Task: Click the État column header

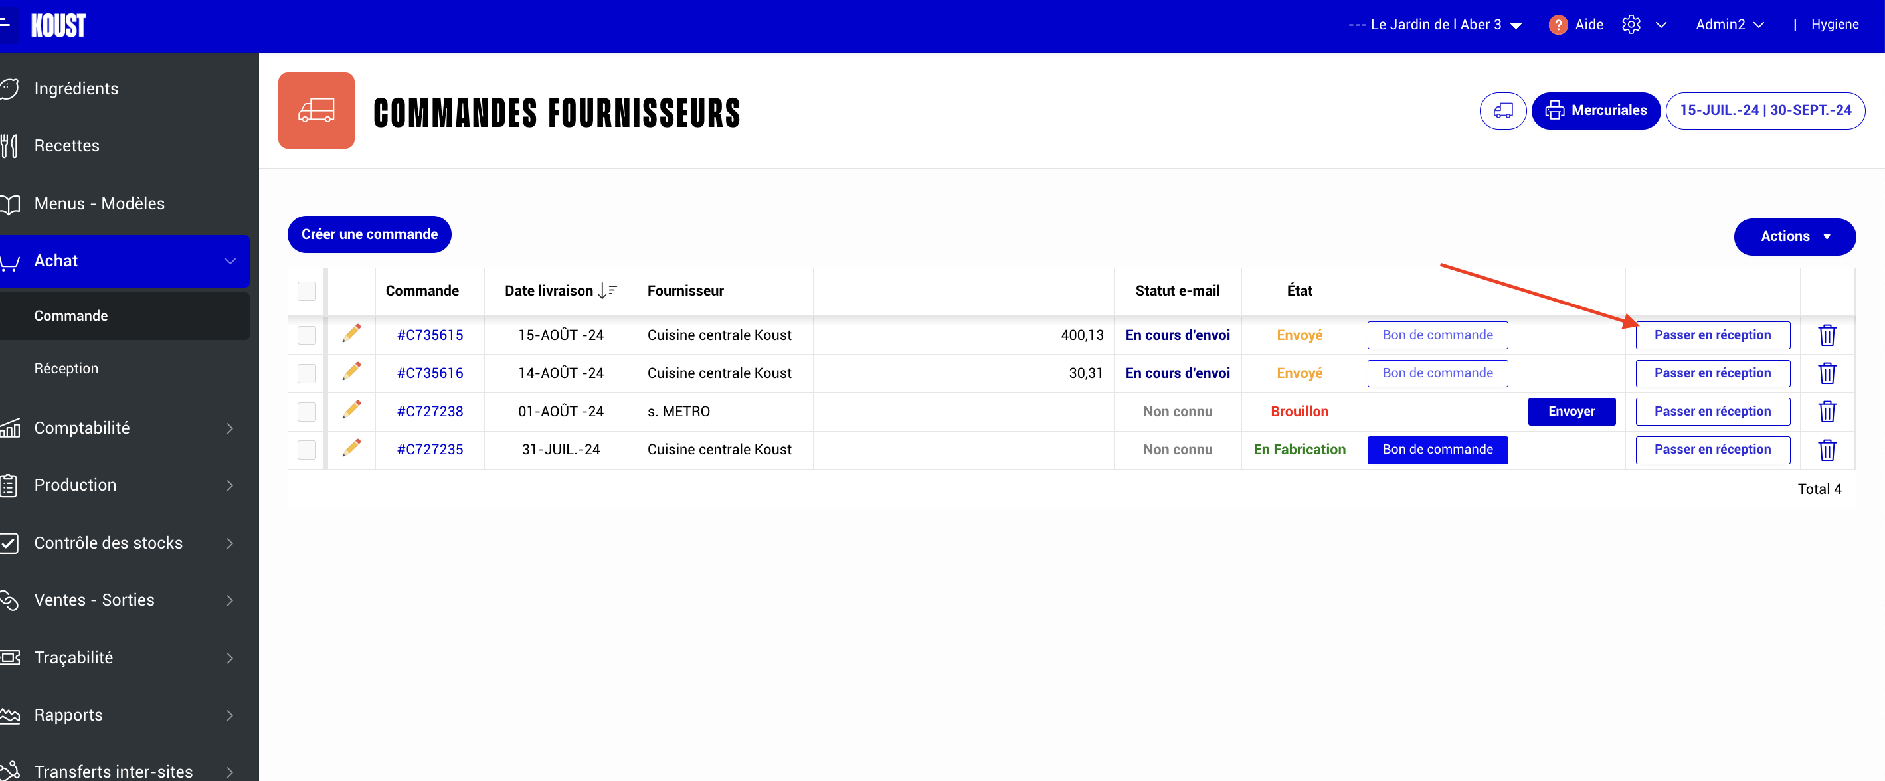Action: pyautogui.click(x=1300, y=291)
